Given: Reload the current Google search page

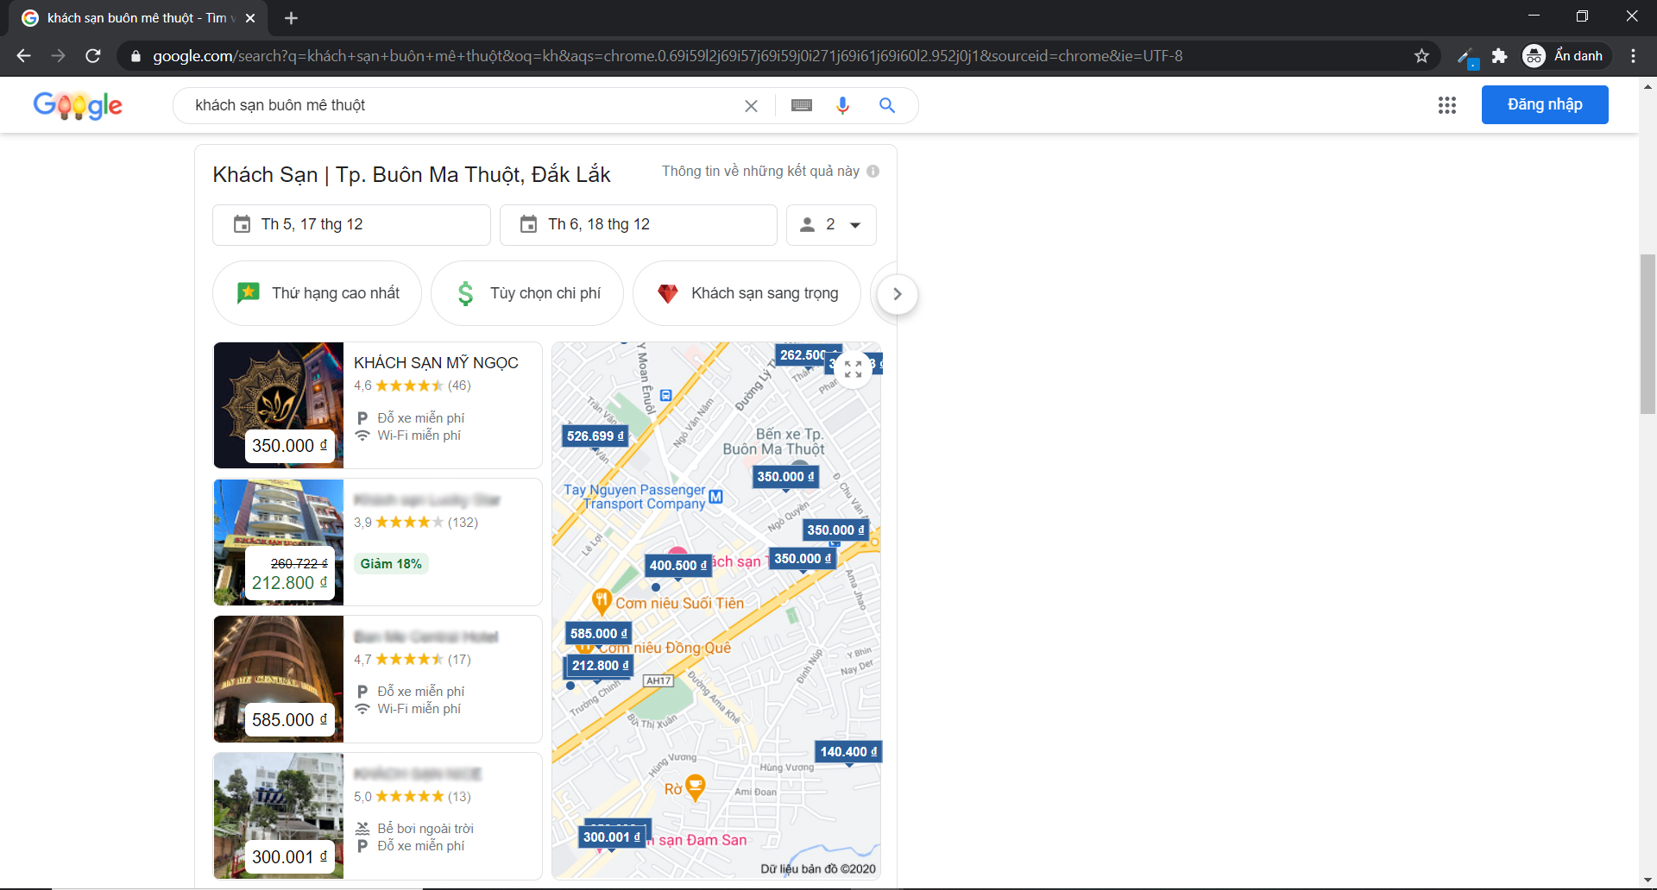Looking at the screenshot, I should (93, 56).
